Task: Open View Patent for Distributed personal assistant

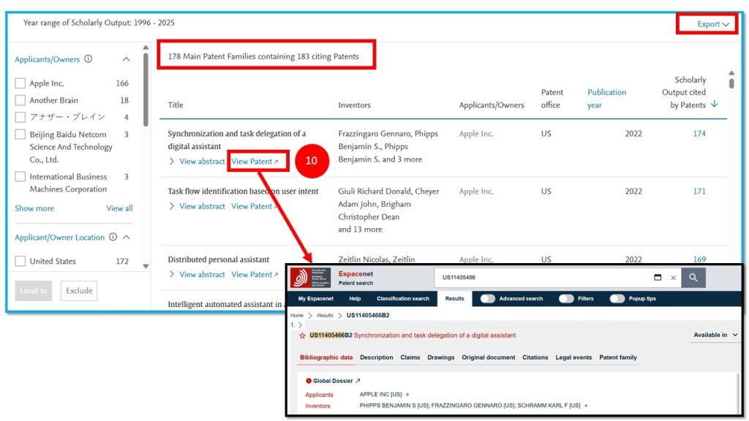Action: tap(255, 275)
